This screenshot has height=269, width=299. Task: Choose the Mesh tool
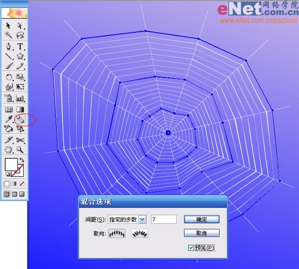pos(9,109)
